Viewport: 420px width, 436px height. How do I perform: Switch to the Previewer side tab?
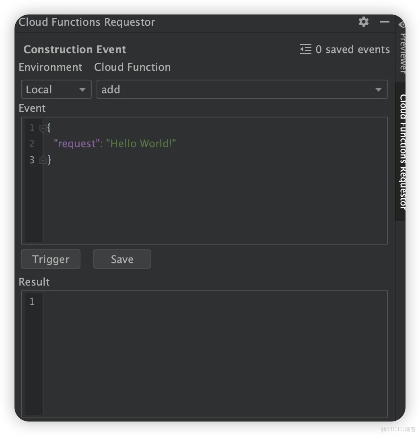click(402, 53)
